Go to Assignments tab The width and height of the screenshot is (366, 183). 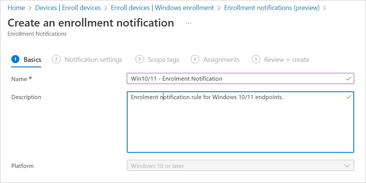221,60
